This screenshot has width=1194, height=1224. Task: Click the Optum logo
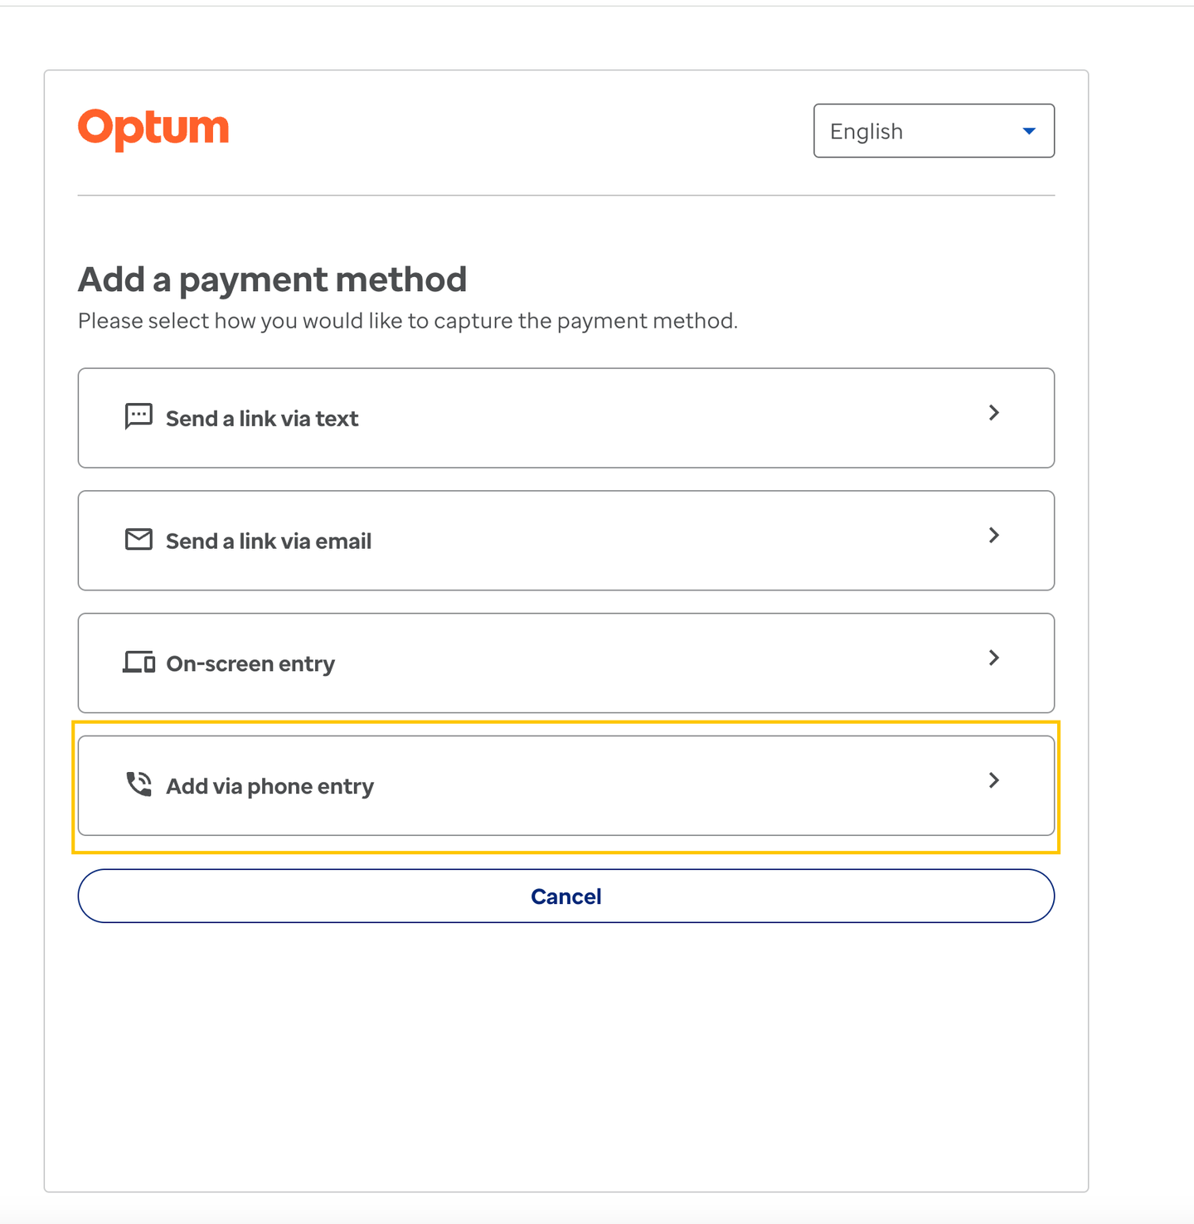click(x=153, y=127)
